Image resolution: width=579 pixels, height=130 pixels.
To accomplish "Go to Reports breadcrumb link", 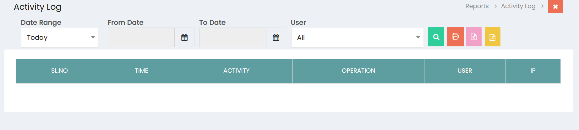I will [x=477, y=6].
